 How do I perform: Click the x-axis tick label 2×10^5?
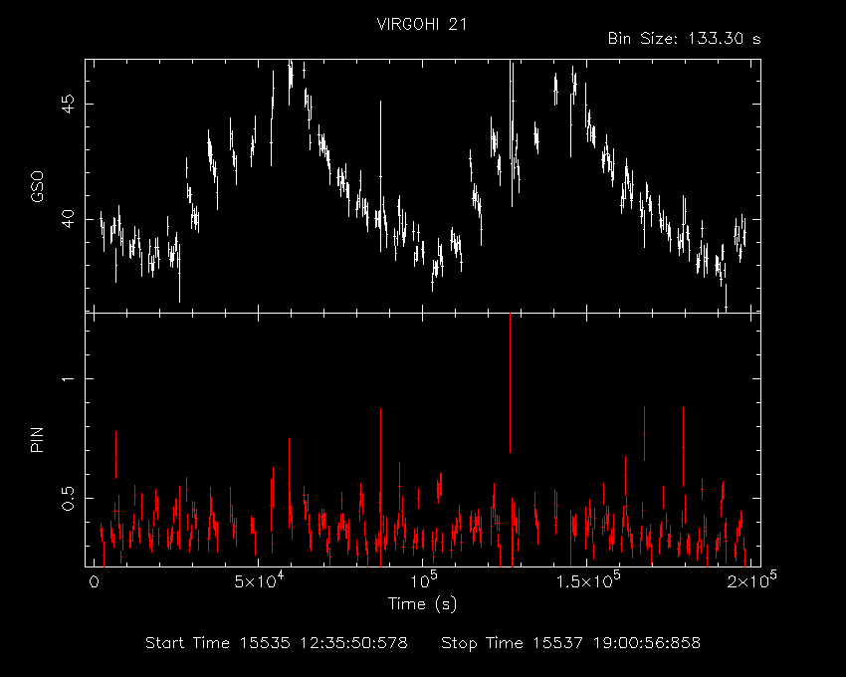[753, 580]
